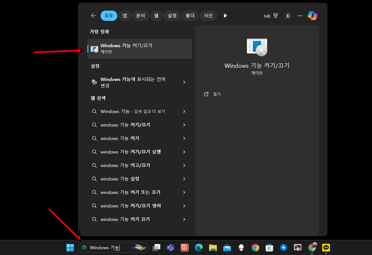Go back with the left arrow
This screenshot has height=255, width=372.
pos(94,16)
